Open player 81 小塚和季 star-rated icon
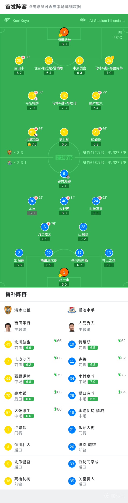The width and height of the screenshot is (128, 503). pos(32,132)
